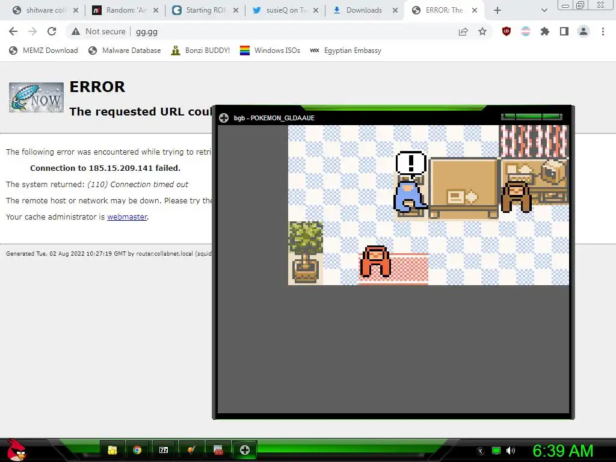This screenshot has height=462, width=616.
Task: Click the red player character sprite
Action: [x=375, y=262]
